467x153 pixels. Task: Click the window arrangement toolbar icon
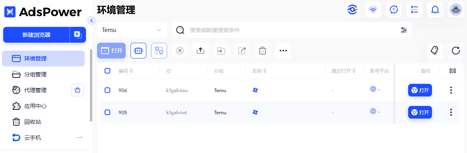(159, 51)
